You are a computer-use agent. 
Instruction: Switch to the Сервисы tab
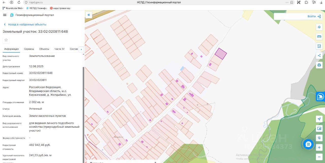[29, 49]
